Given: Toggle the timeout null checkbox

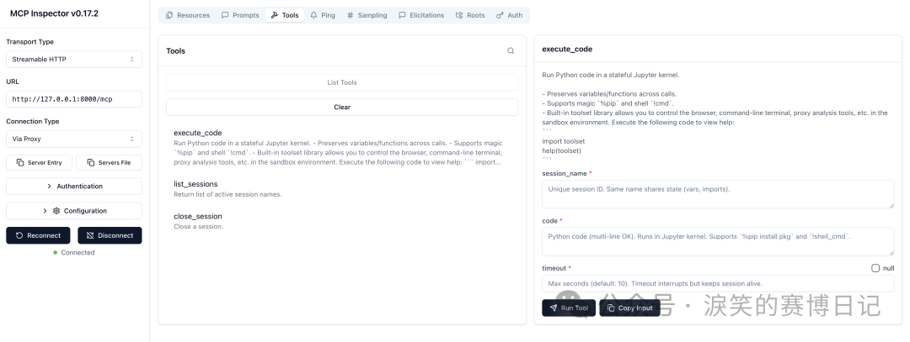Looking at the screenshot, I should coord(875,269).
